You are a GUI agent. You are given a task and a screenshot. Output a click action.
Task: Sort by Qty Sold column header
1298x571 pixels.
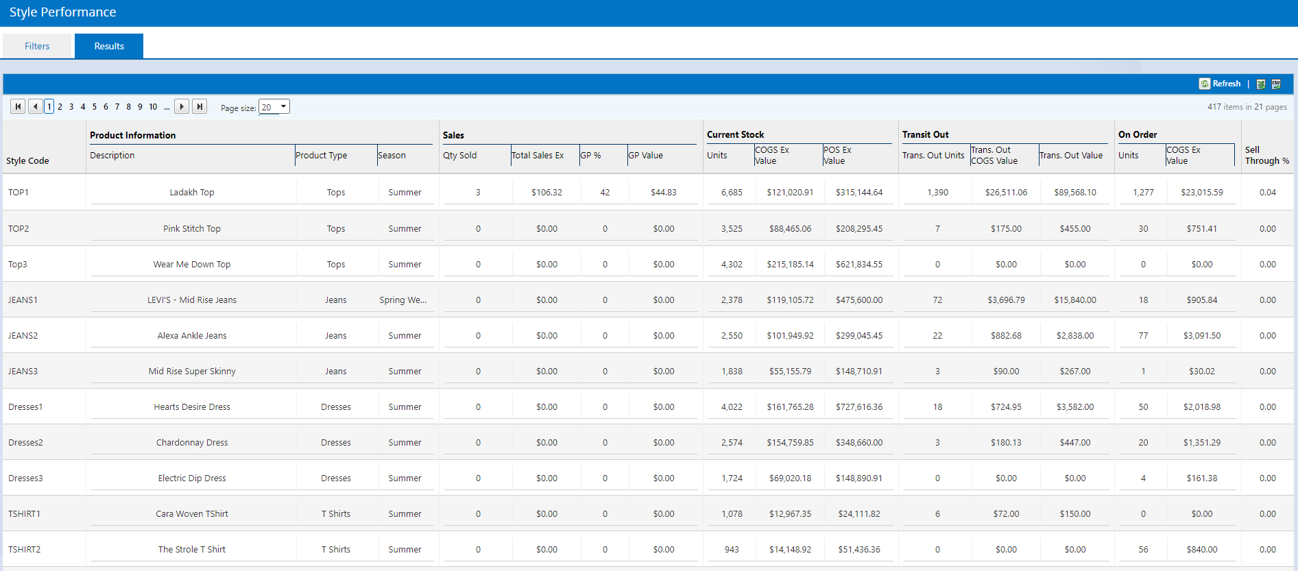pyautogui.click(x=460, y=156)
